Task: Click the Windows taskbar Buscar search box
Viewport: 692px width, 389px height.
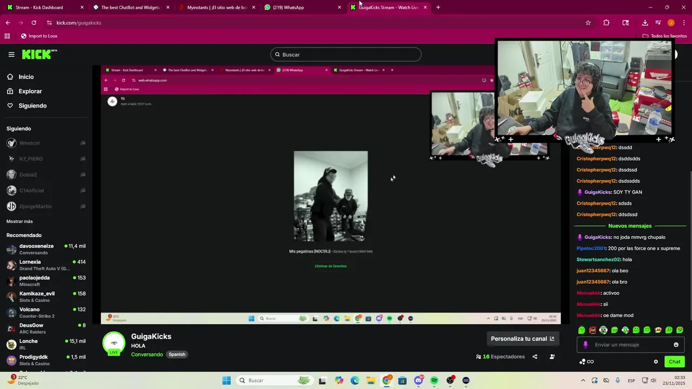Action: click(x=274, y=380)
